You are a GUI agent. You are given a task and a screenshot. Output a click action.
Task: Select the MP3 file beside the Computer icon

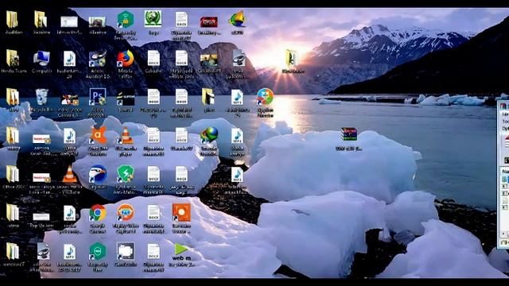tap(69, 59)
